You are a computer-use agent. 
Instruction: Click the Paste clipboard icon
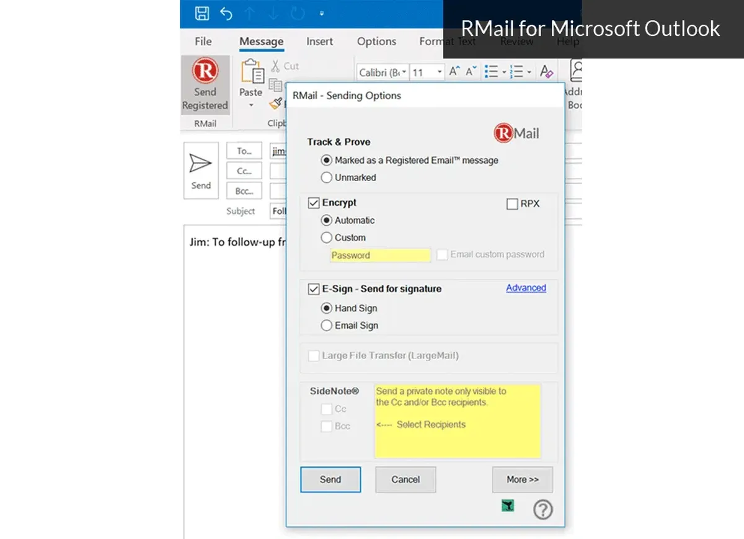coord(252,72)
